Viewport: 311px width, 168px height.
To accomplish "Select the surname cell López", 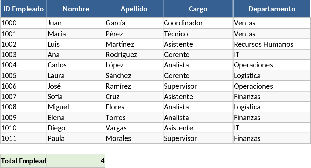I will click(134, 65).
